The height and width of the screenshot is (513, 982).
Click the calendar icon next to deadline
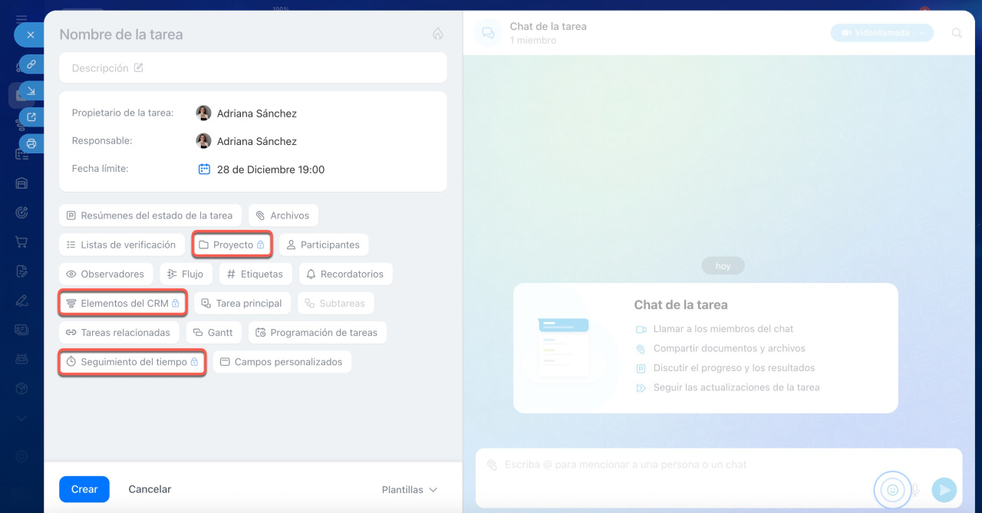(x=204, y=169)
